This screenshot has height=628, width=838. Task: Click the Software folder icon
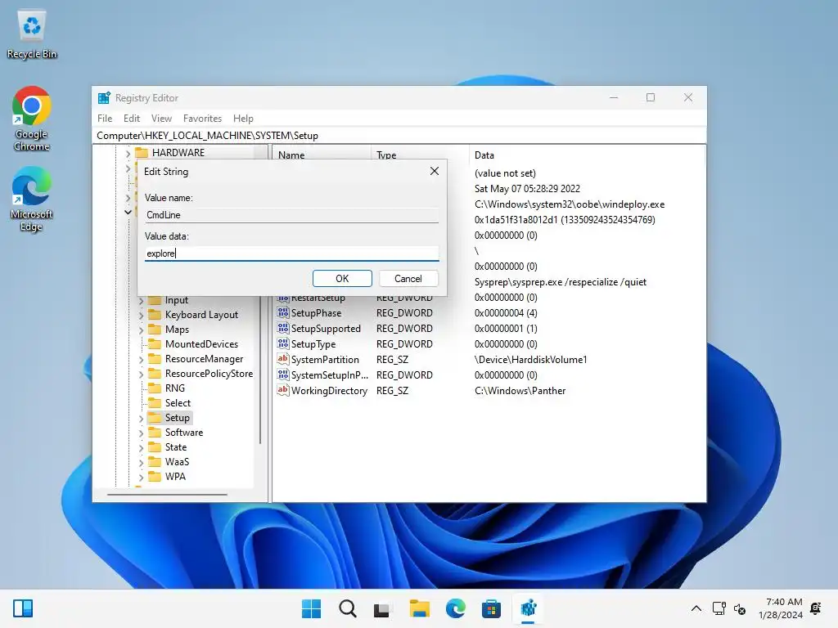click(155, 433)
